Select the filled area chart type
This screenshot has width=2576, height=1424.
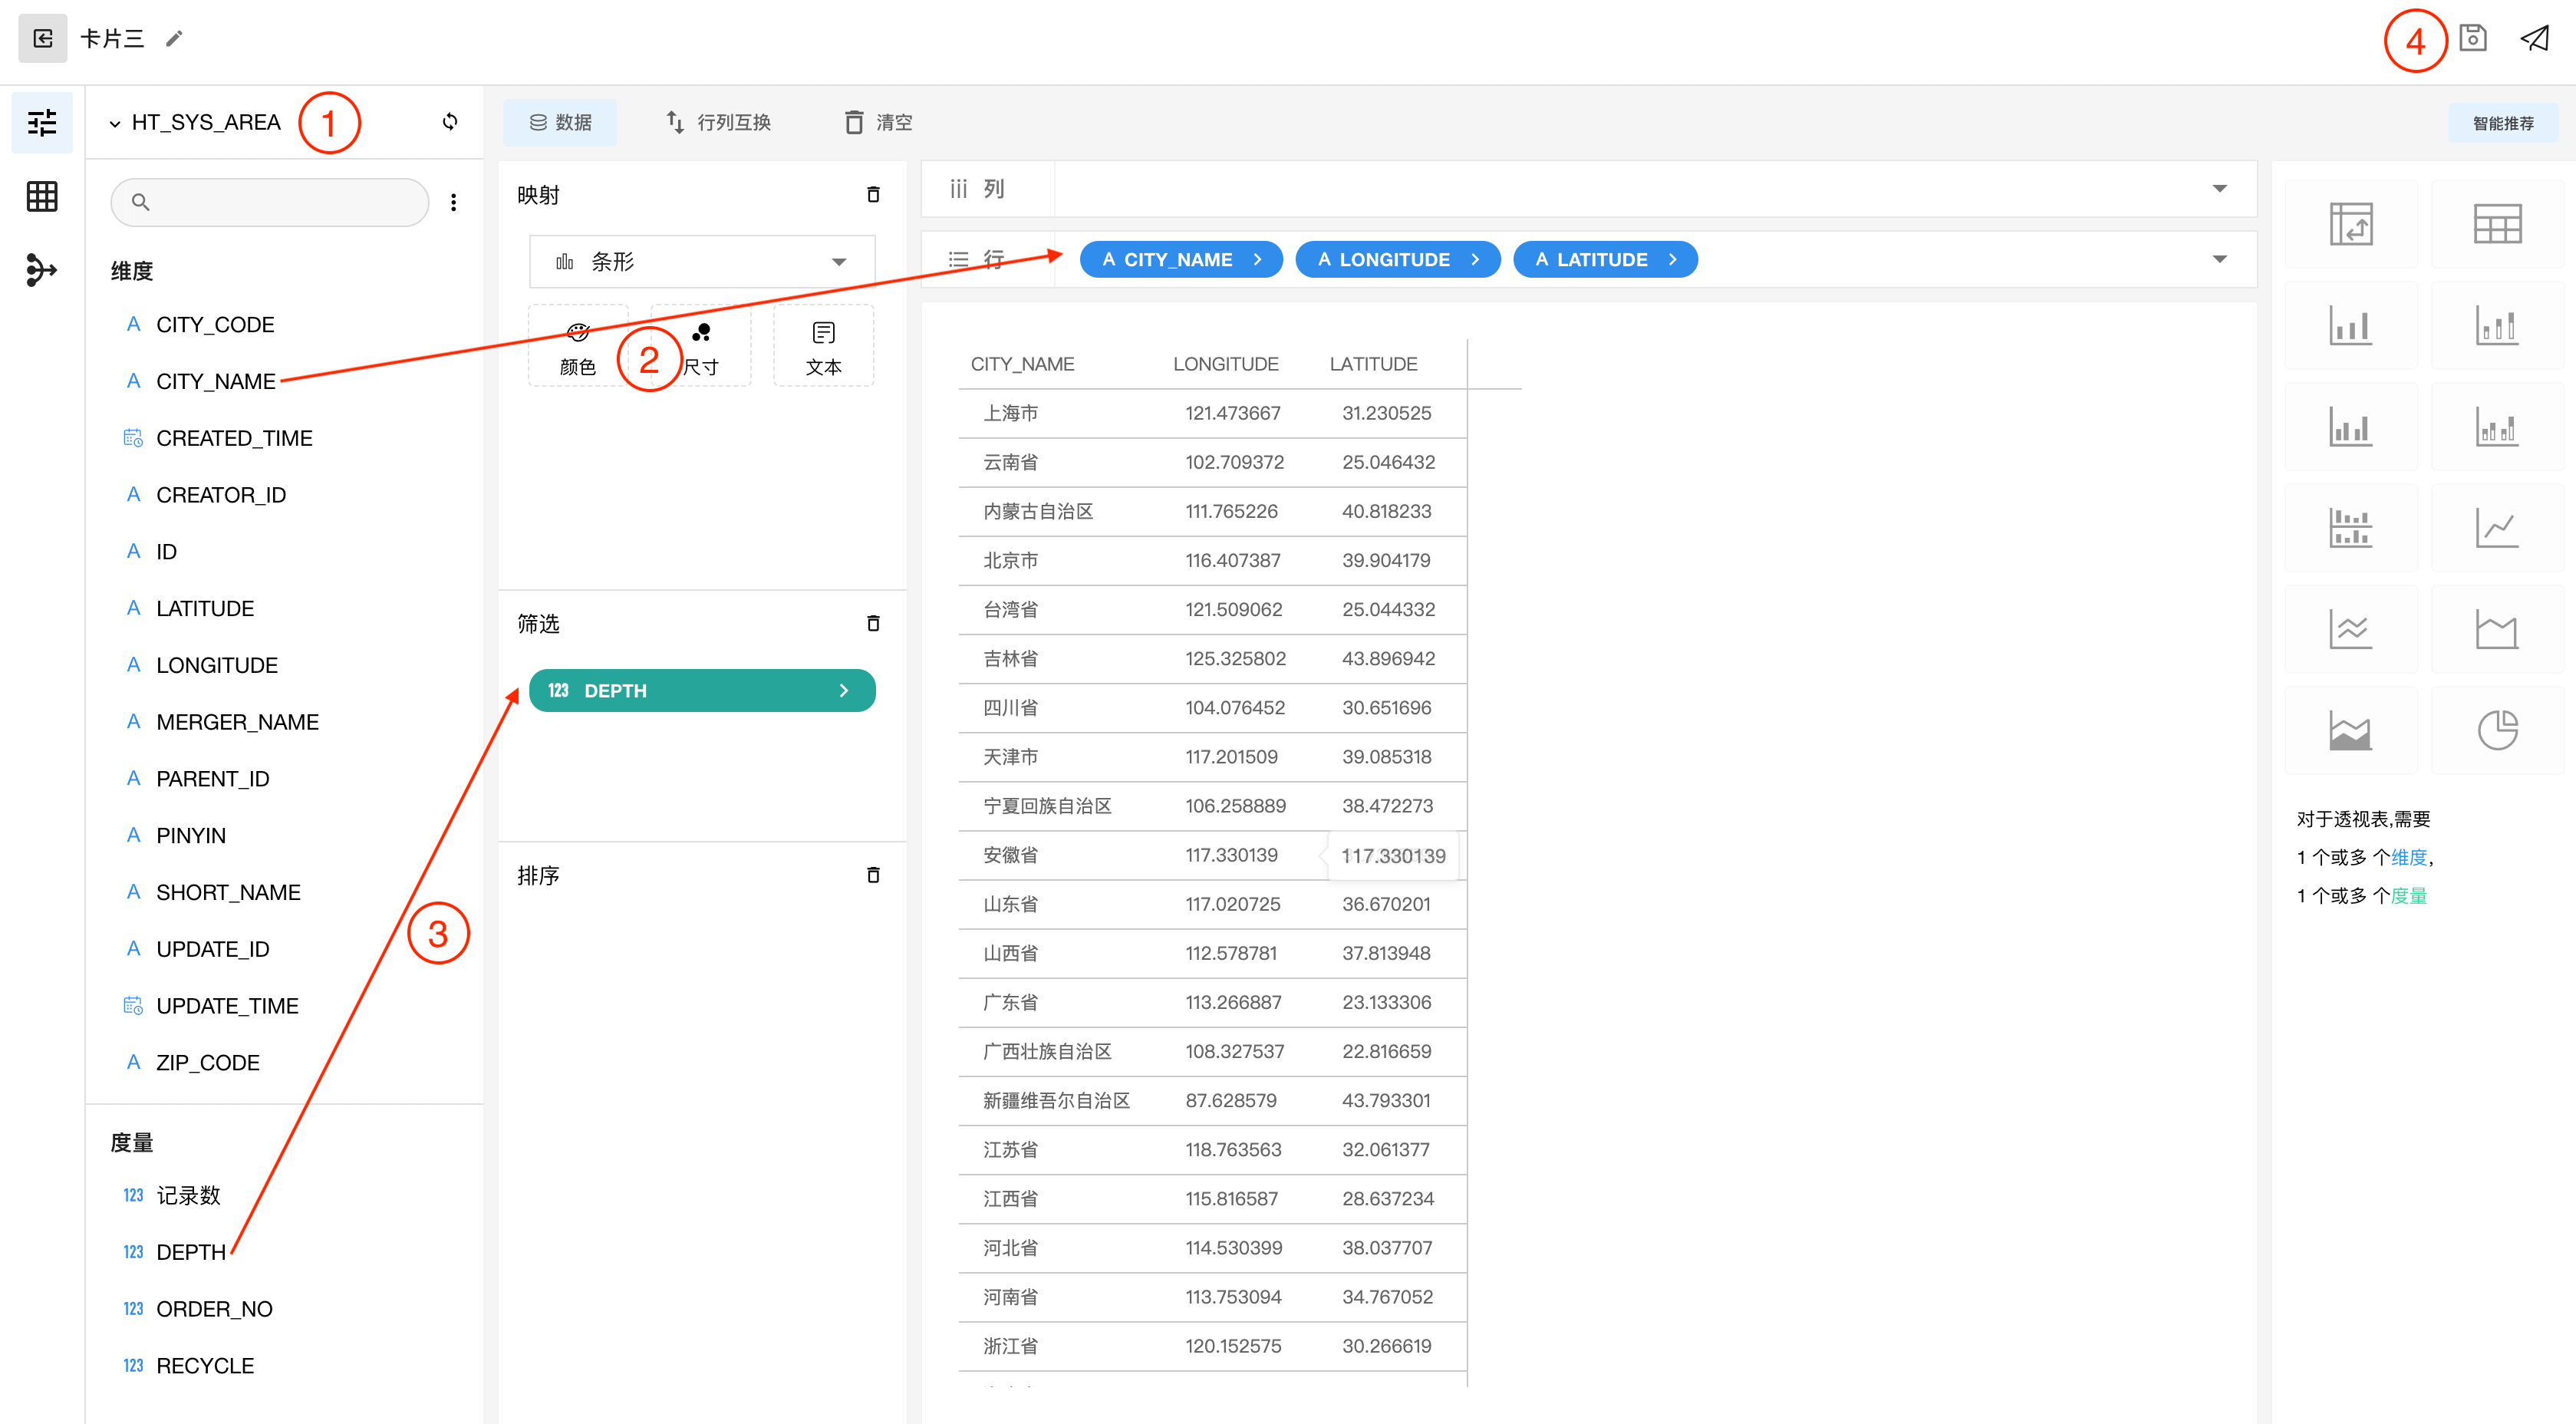pyautogui.click(x=2351, y=730)
